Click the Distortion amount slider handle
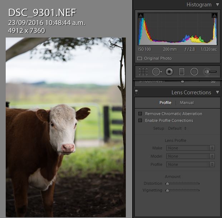The width and height of the screenshot is (222, 218). pyautogui.click(x=167, y=184)
